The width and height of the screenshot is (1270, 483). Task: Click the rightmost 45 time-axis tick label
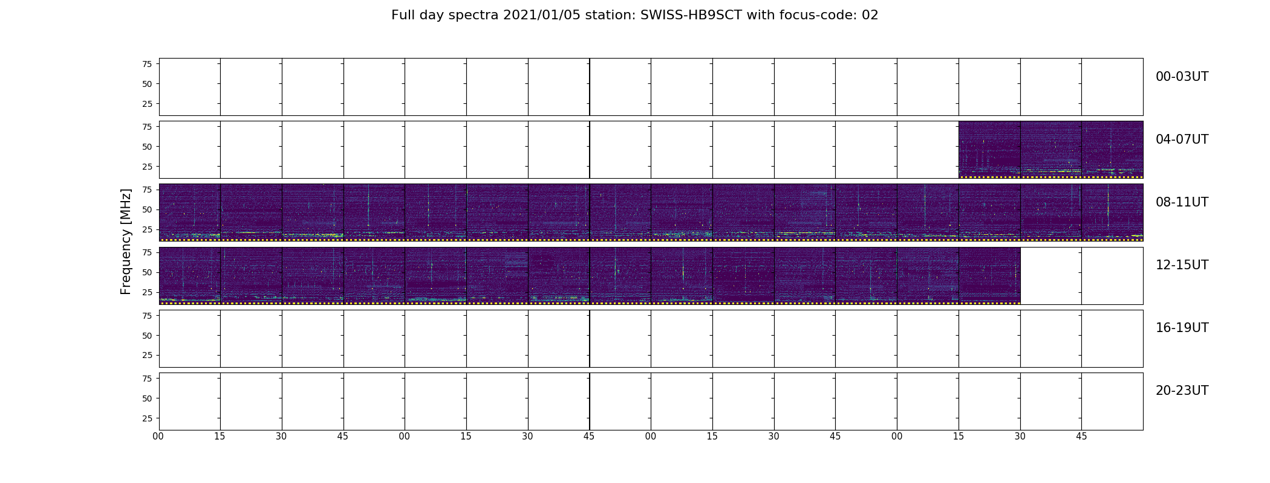coord(1081,437)
